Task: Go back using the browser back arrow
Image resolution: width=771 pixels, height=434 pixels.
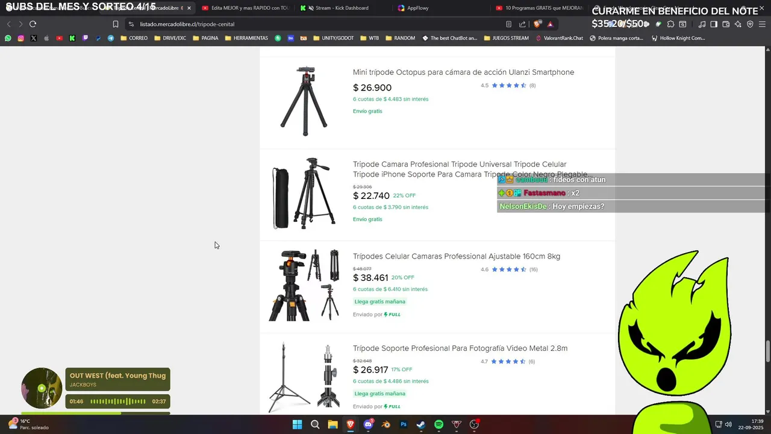Action: (8, 24)
